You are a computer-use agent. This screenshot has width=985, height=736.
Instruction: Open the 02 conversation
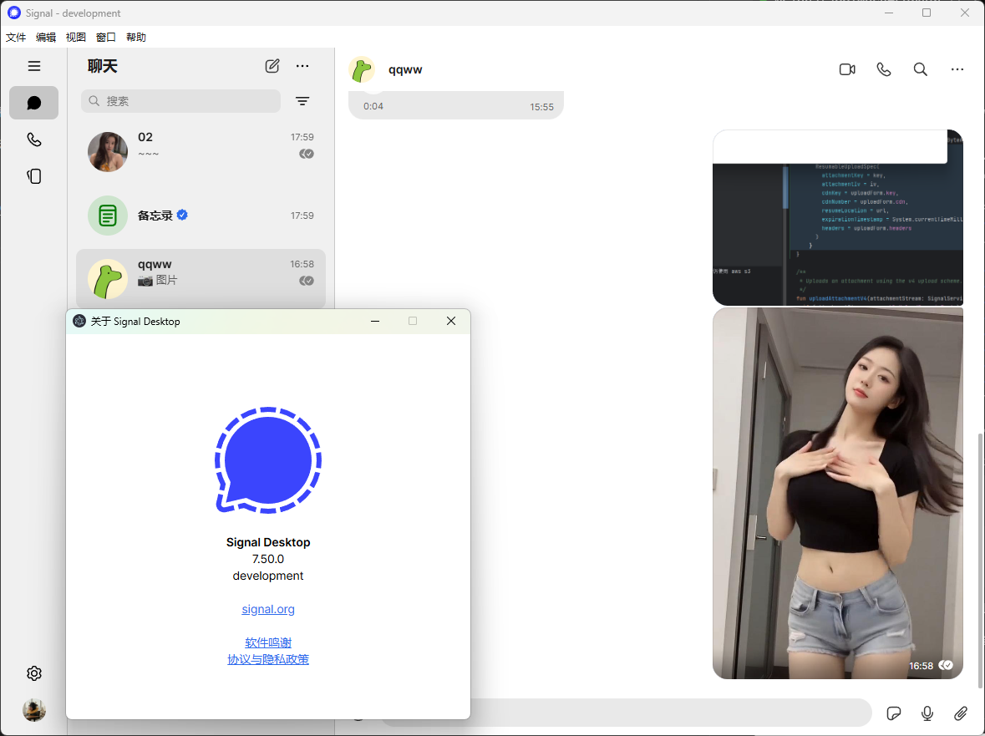click(201, 151)
